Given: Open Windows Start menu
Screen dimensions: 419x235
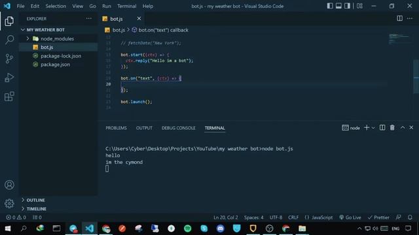Looking at the screenshot, I should [x=8, y=228].
